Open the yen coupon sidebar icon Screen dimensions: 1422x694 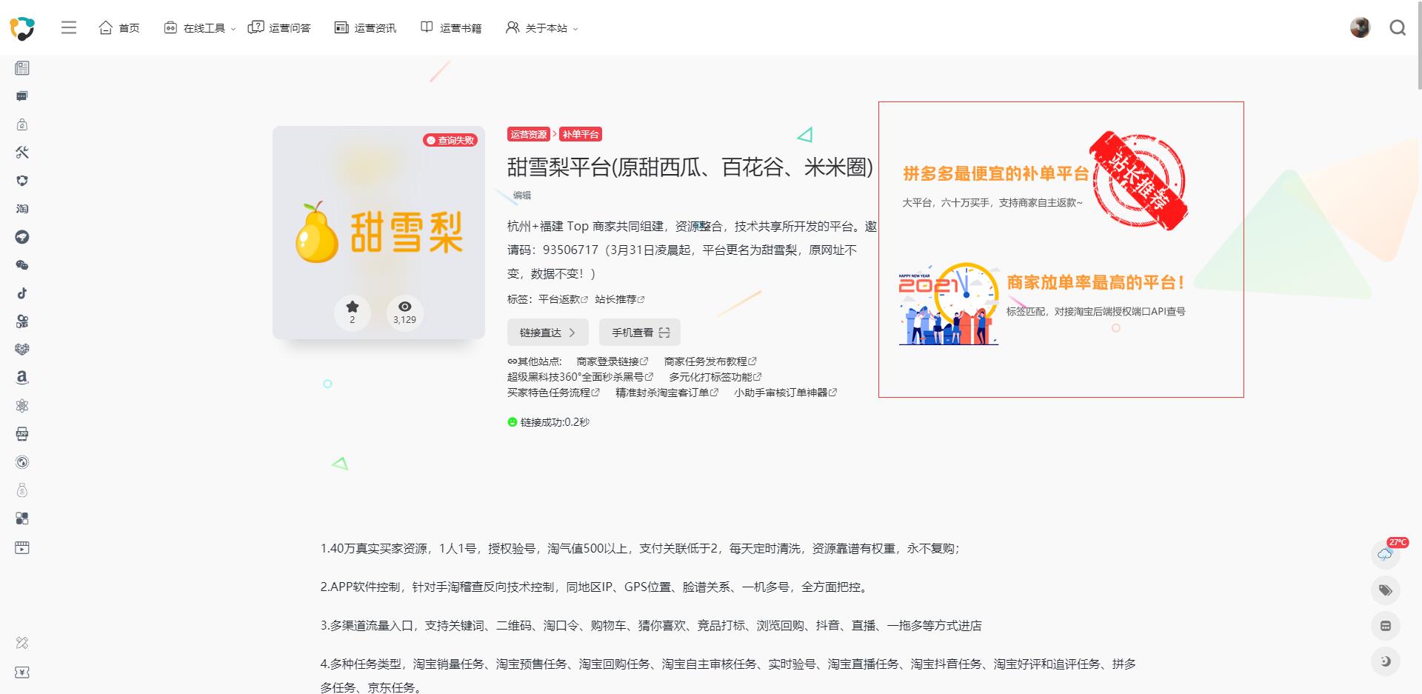22,673
